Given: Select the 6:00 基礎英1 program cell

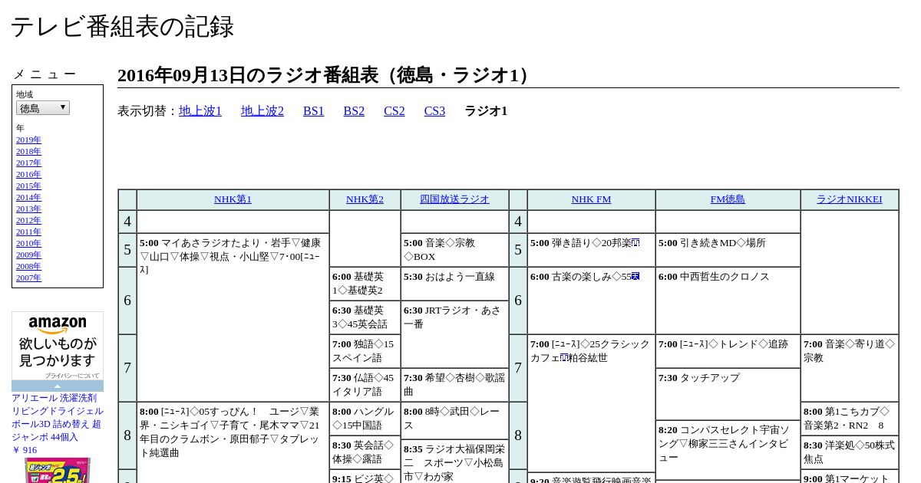Looking at the screenshot, I should point(365,284).
